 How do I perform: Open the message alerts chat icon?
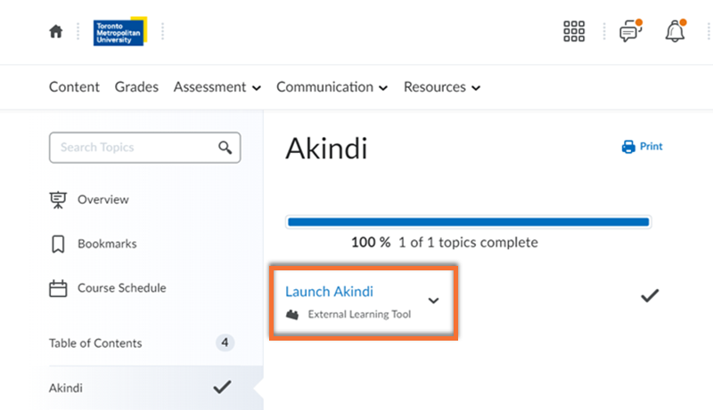(x=631, y=32)
